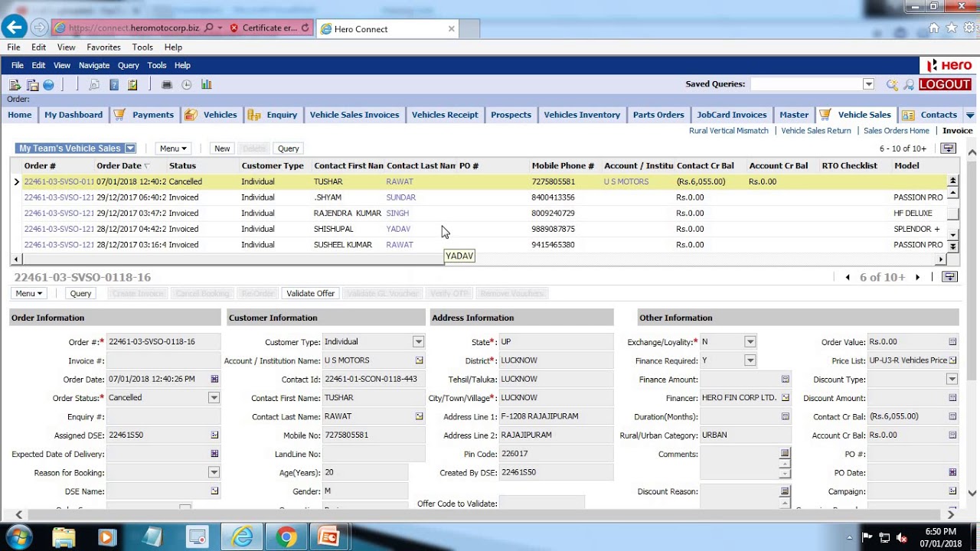The image size is (980, 551).
Task: Open the Query application menu
Action: pyautogui.click(x=128, y=65)
